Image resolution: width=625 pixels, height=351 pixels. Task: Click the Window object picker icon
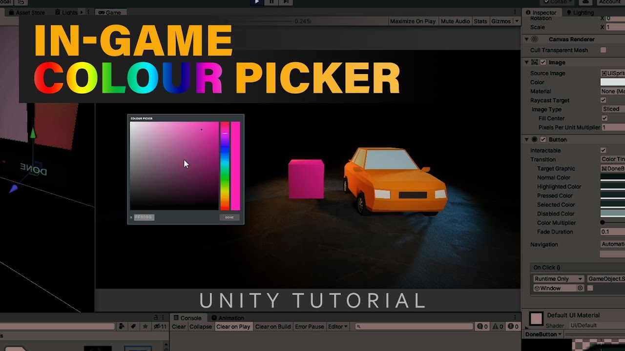click(580, 288)
